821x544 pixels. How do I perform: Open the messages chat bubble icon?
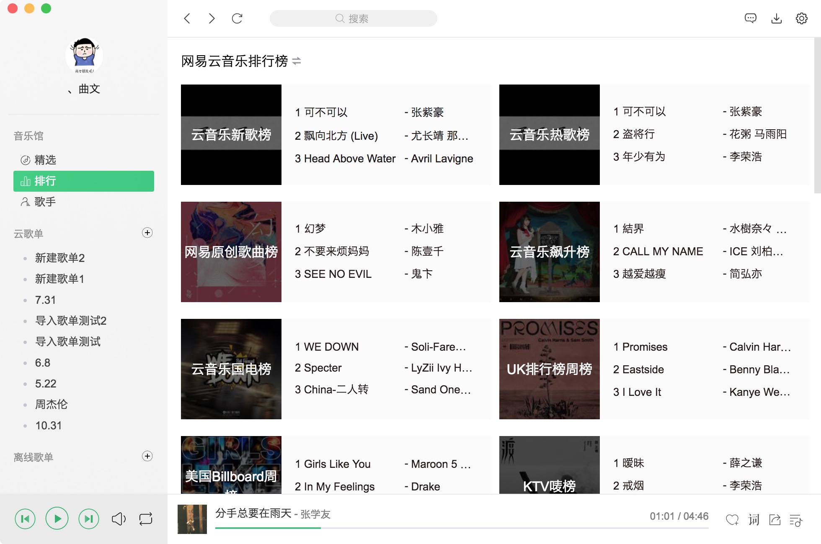coord(750,18)
